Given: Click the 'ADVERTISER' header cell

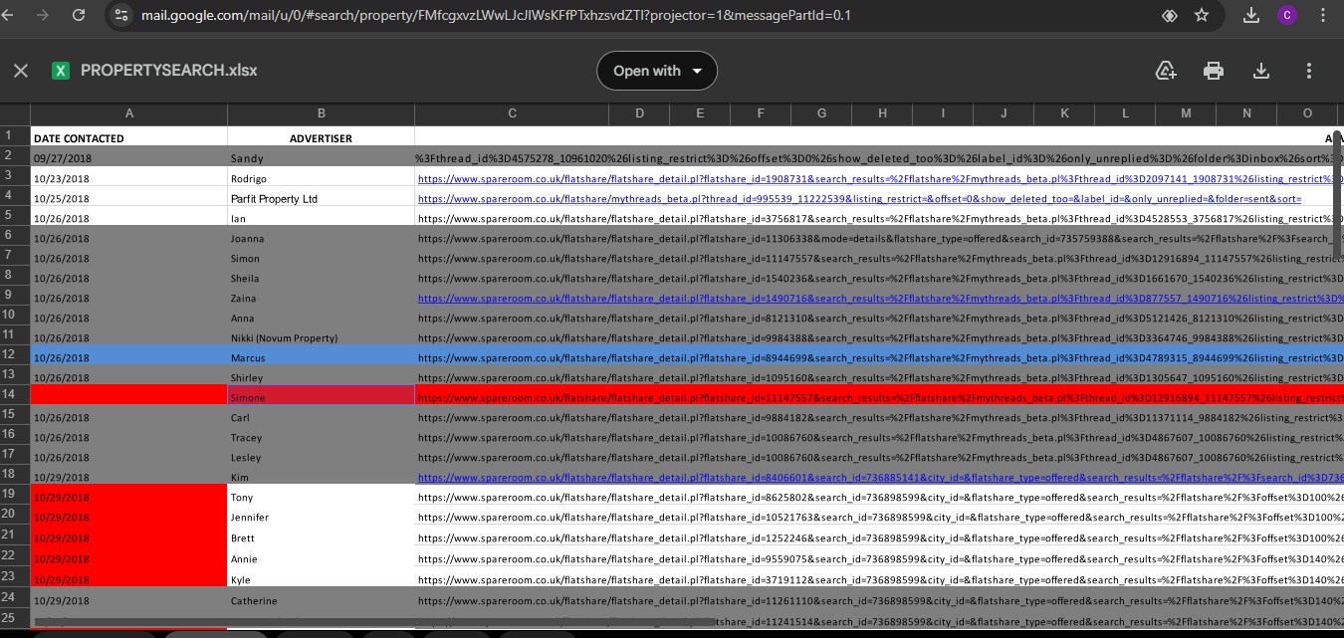Looking at the screenshot, I should 321,138.
